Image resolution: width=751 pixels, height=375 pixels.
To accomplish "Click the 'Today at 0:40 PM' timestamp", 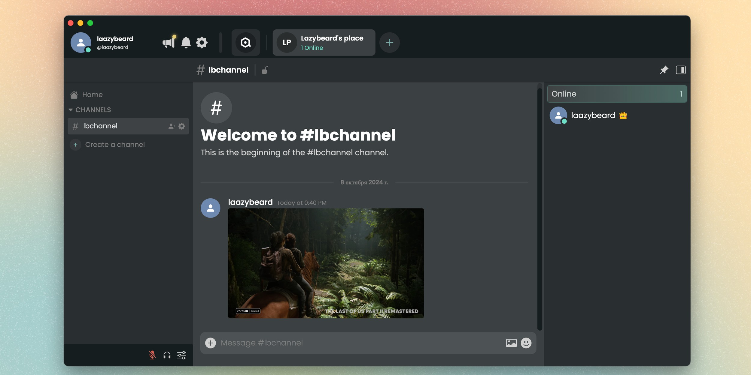I will tap(302, 203).
